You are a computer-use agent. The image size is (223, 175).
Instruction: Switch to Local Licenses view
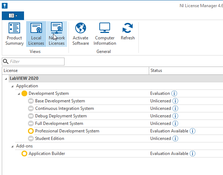click(36, 34)
